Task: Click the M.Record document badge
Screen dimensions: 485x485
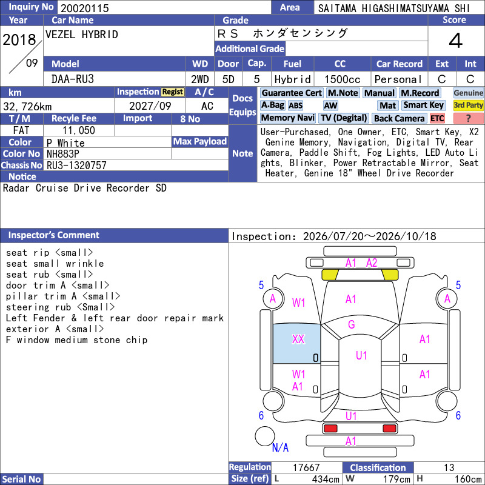Action: pos(420,93)
